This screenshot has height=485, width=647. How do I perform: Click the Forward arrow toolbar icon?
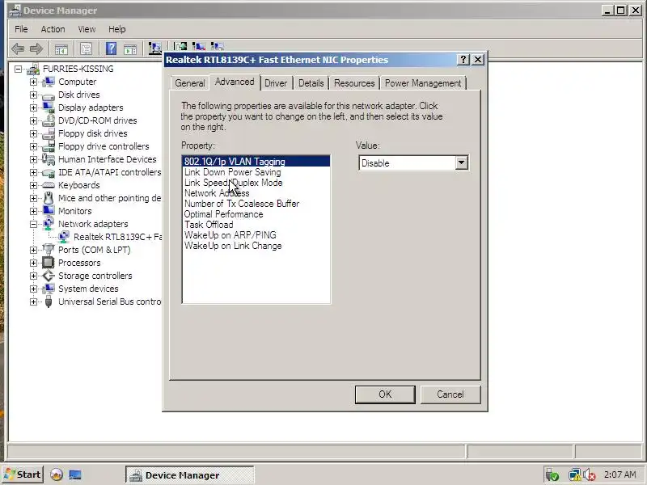pyautogui.click(x=36, y=49)
